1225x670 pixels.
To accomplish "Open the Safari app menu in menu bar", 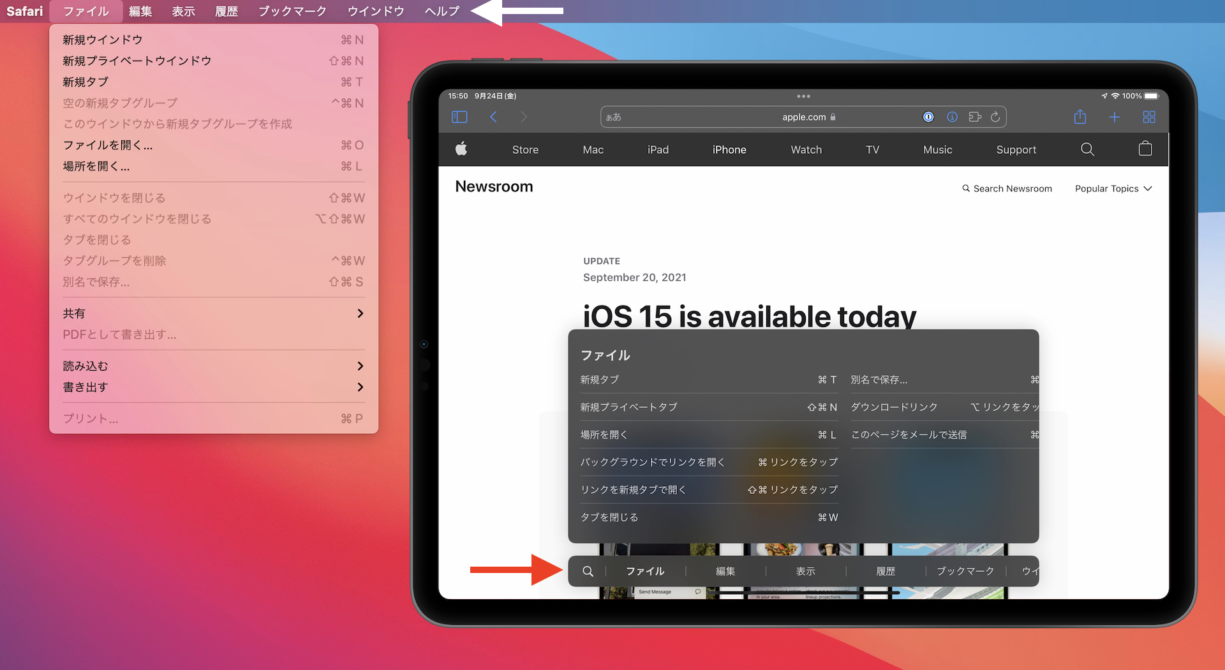I will [25, 11].
